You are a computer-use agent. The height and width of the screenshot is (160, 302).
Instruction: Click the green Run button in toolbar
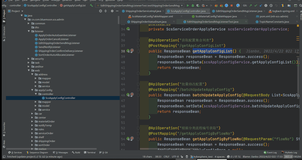(x=188, y=5)
